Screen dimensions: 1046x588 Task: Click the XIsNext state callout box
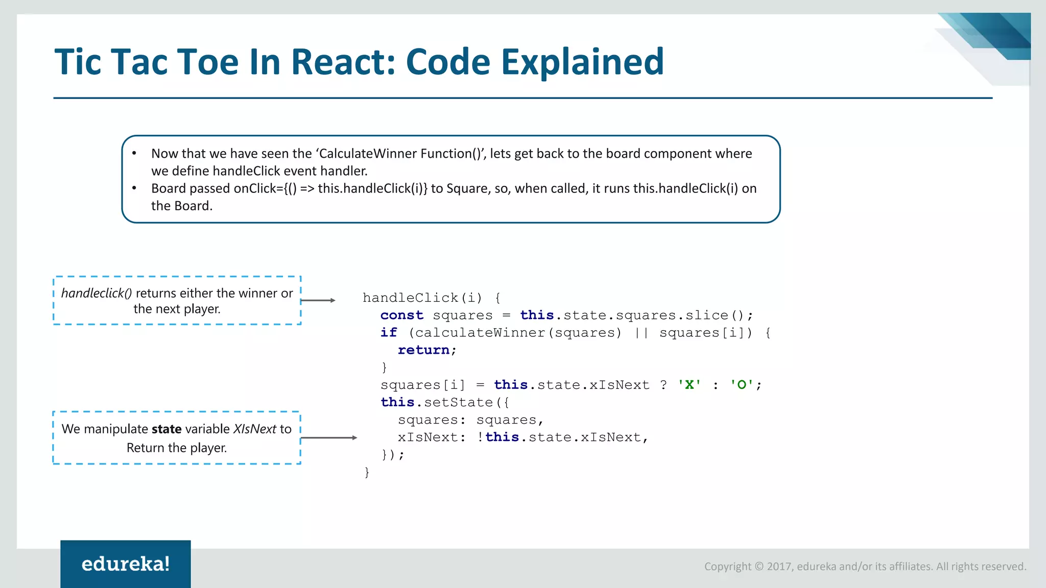tap(177, 438)
